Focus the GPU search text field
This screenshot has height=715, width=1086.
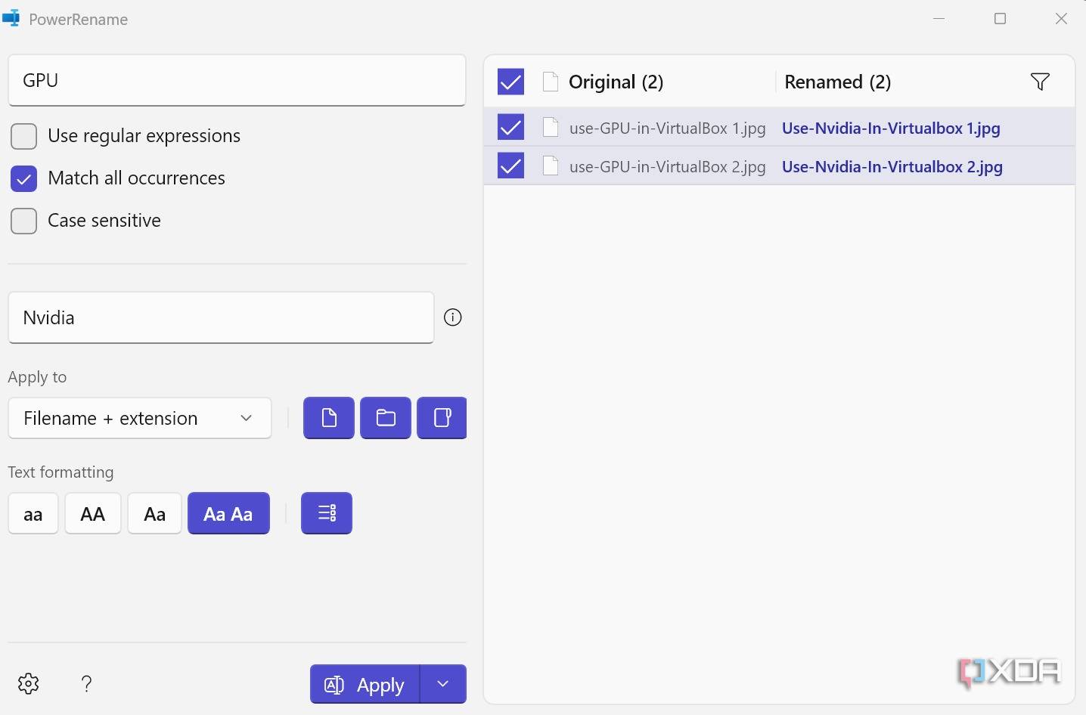point(237,80)
